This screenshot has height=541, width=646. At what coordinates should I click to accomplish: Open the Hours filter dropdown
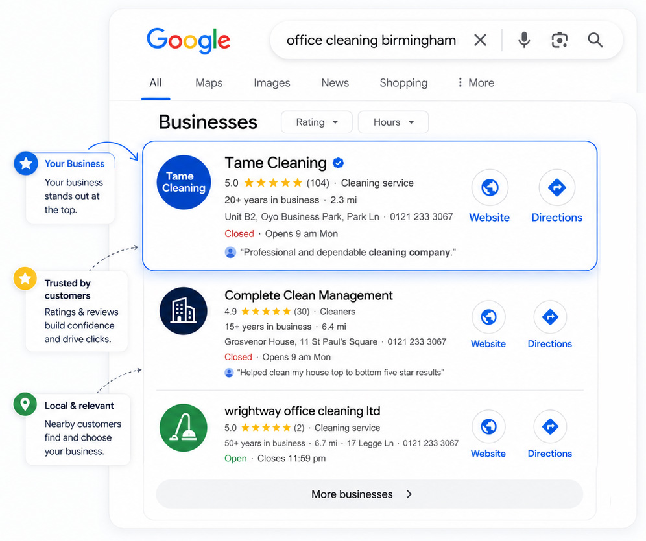[394, 122]
